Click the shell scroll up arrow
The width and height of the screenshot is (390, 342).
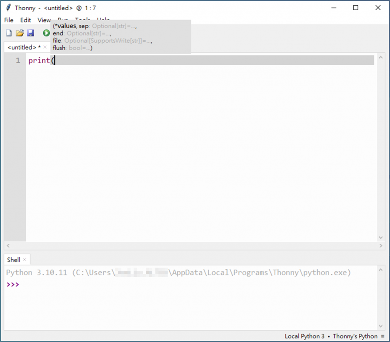(x=380, y=270)
